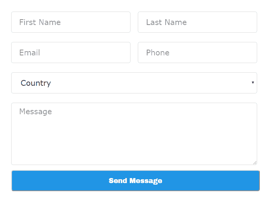This screenshot has height=200, width=266.
Task: Click the white Send Message label text
Action: pyautogui.click(x=136, y=181)
